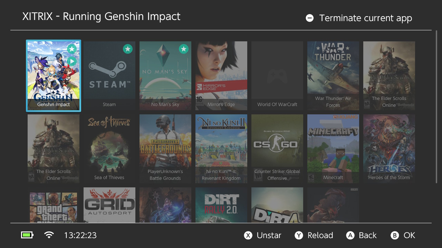Select World Of WarCraft placeholder tile
442x248 pixels.
(x=277, y=76)
